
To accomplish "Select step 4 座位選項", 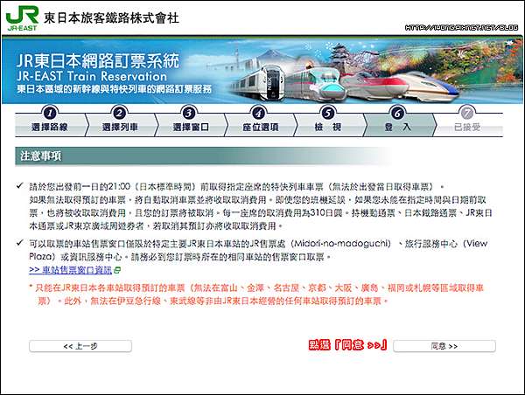I will click(260, 121).
